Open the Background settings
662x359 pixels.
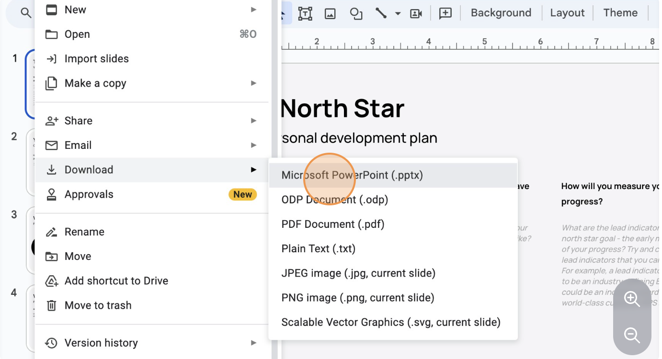501,12
